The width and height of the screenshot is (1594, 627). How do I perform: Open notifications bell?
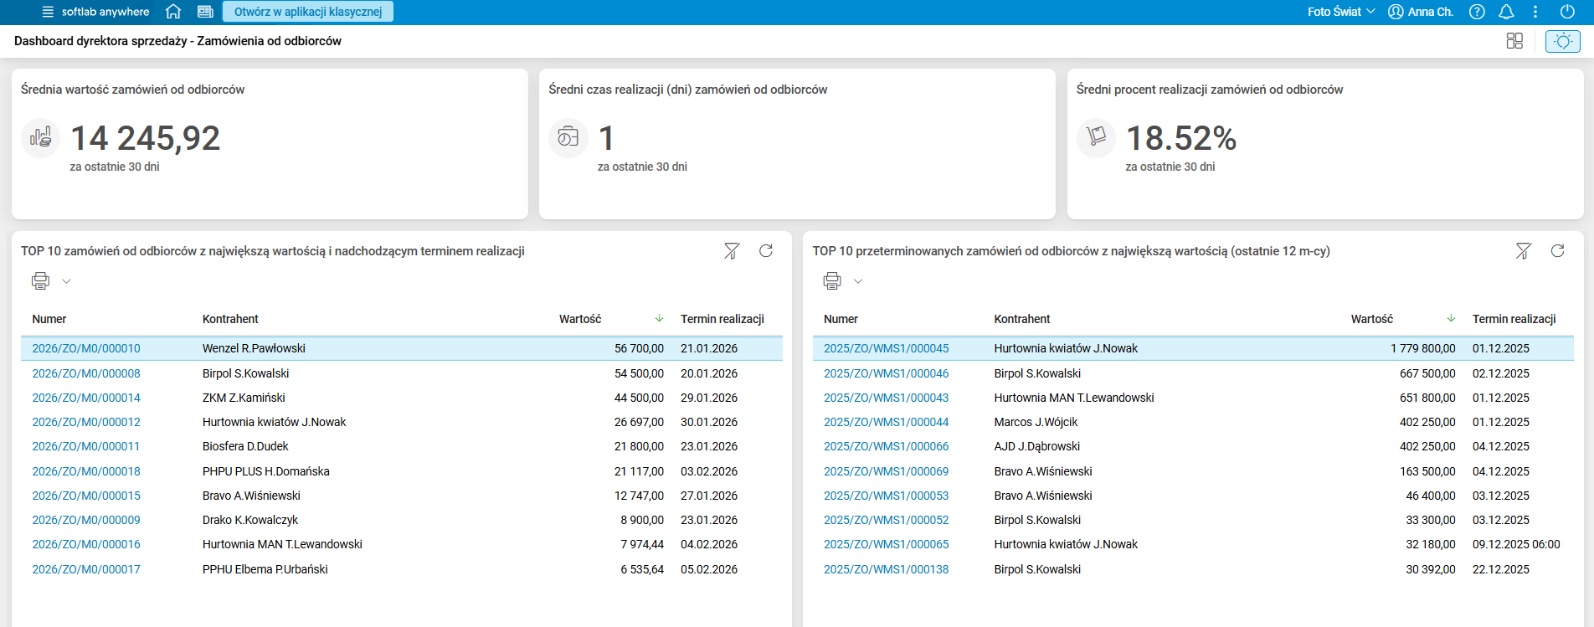pos(1506,12)
